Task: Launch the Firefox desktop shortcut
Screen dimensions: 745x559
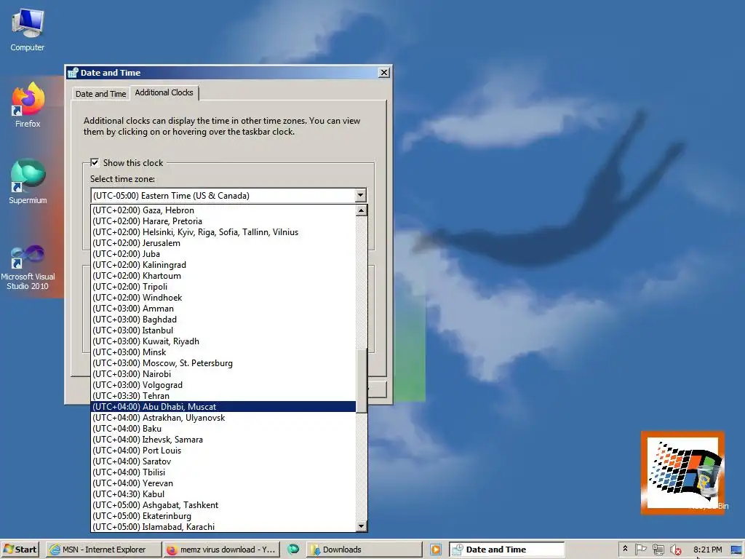Action: click(28, 105)
